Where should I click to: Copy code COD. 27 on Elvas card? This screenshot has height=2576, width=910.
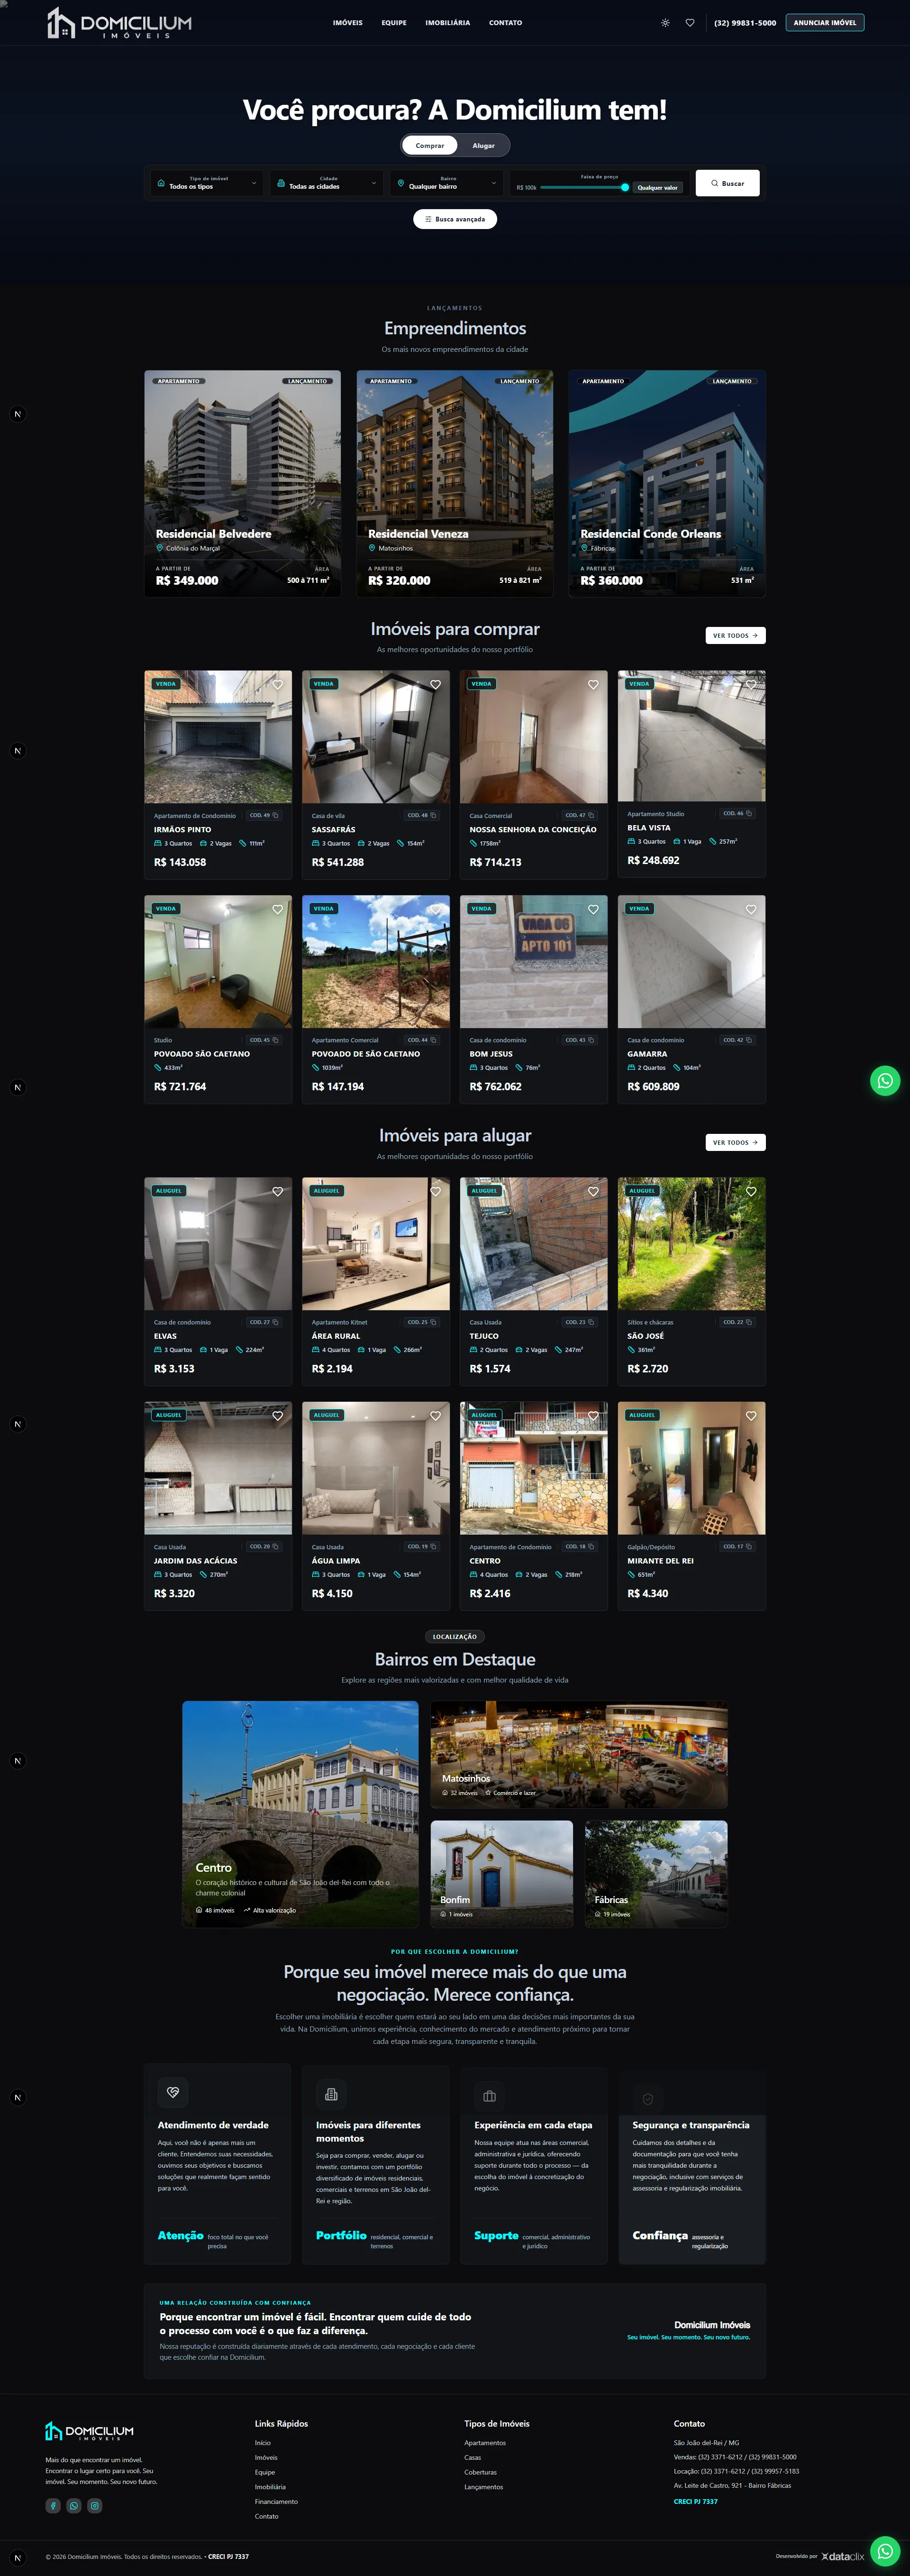tap(276, 1322)
